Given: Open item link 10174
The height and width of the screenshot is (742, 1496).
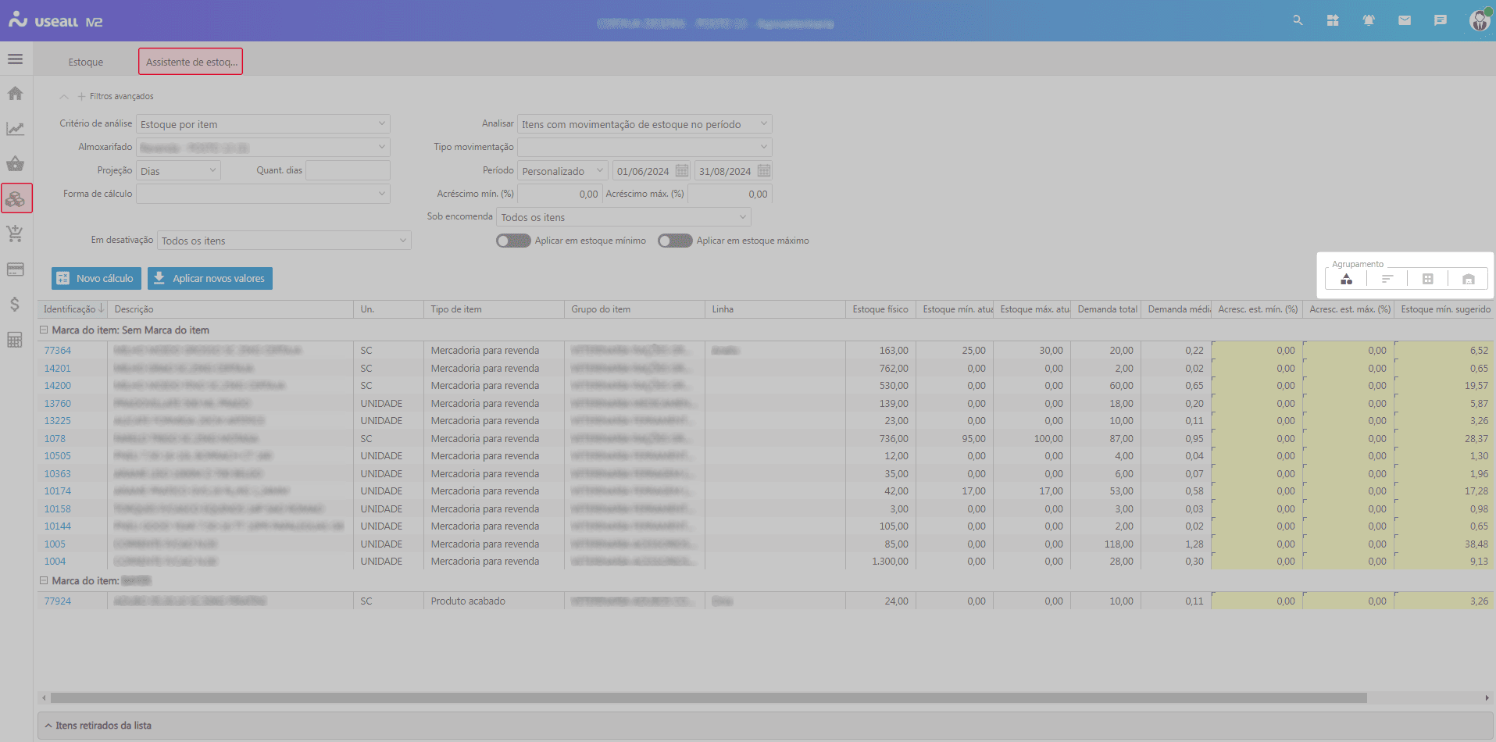Looking at the screenshot, I should (x=58, y=491).
